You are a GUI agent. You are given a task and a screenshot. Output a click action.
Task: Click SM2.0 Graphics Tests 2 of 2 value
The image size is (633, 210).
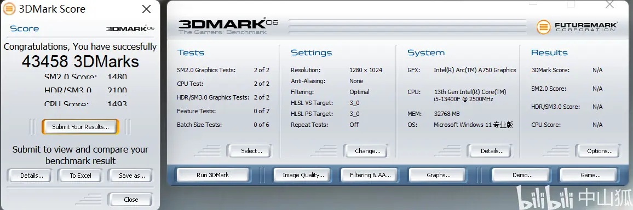[261, 70]
